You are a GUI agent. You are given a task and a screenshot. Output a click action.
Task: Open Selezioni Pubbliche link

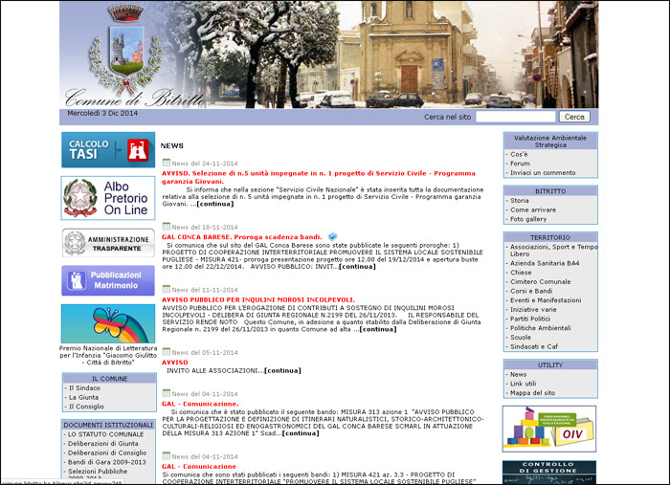point(98,472)
